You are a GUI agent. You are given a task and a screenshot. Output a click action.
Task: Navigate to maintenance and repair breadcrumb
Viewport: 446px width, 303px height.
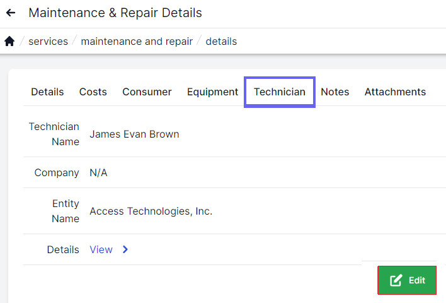pos(137,42)
